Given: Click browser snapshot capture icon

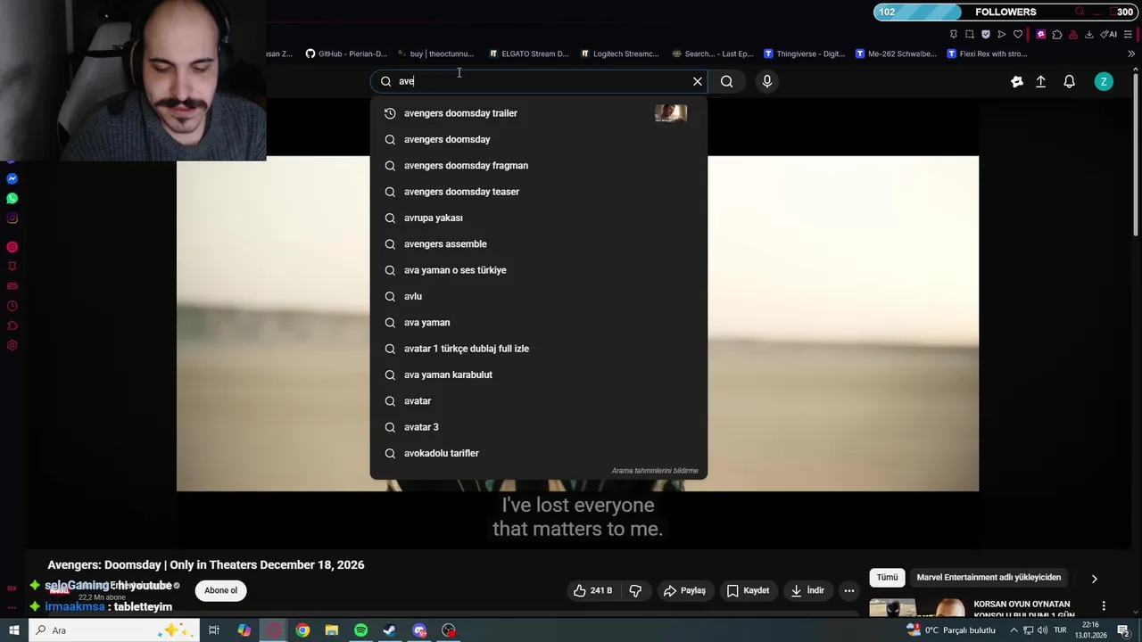Looking at the screenshot, I should 970,34.
